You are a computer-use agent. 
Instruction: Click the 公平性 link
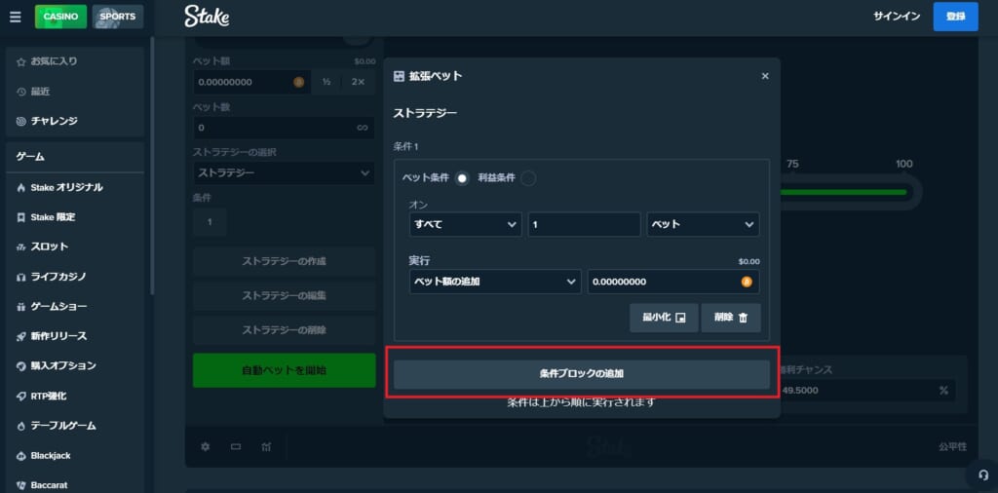(x=952, y=446)
